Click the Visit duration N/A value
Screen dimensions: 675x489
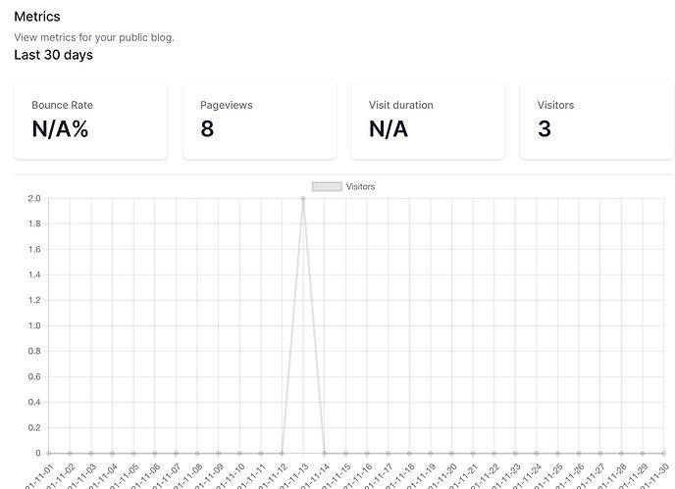[389, 128]
